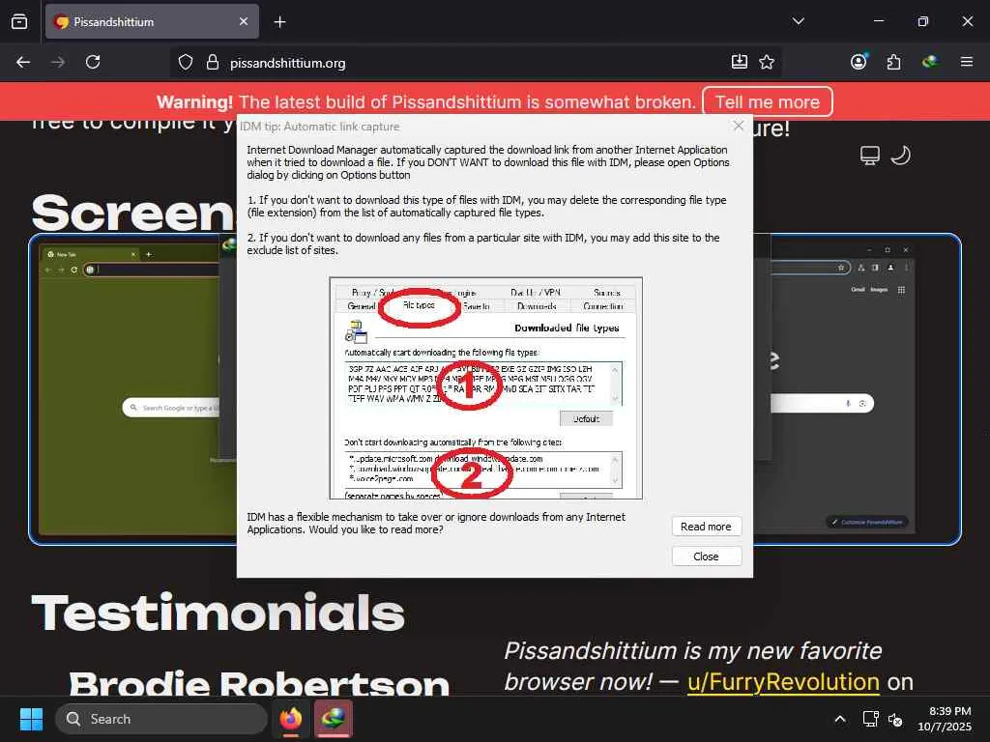
Task: Open Firefox application hamburger menu
Action: pyautogui.click(x=966, y=62)
